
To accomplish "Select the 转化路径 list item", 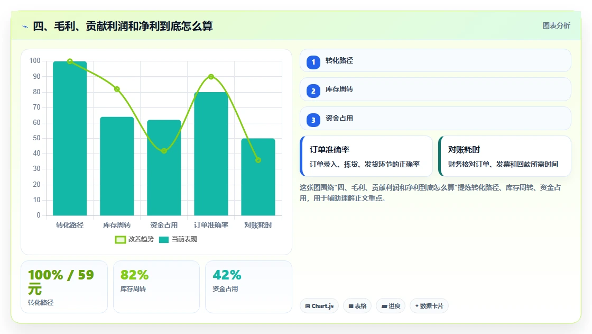I will coord(436,60).
